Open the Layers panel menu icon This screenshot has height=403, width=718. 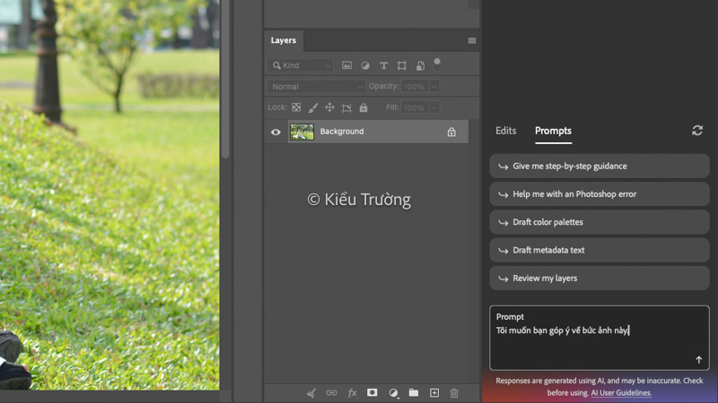click(x=472, y=40)
